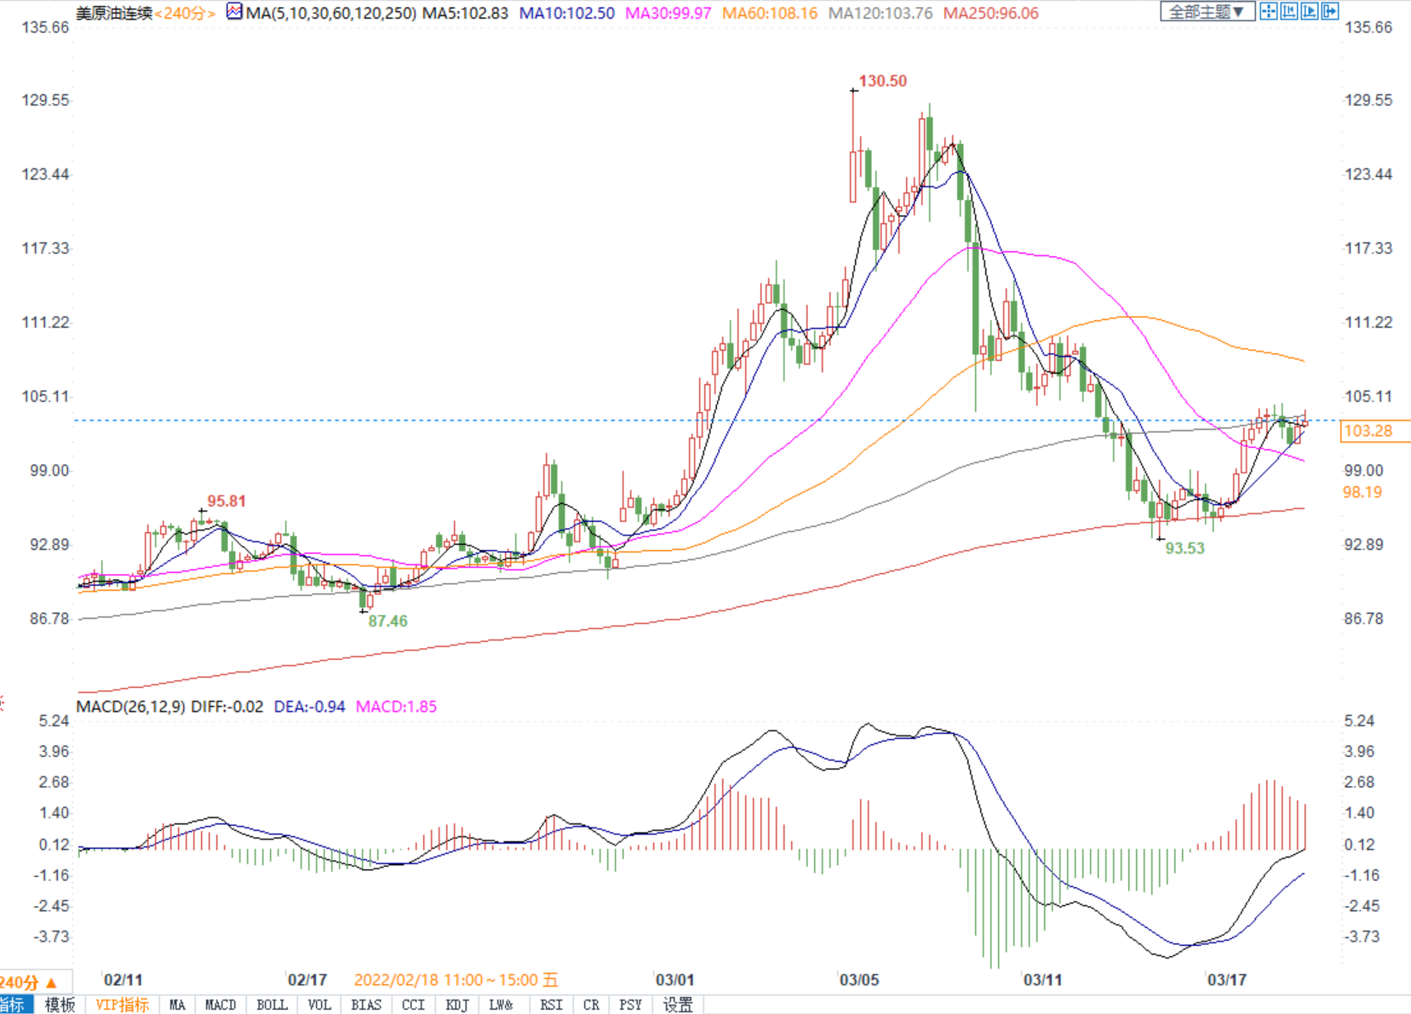Screen dimensions: 1411x1014
Task: Click the rightmost exit-arrow icon at top right
Action: 1330,11
